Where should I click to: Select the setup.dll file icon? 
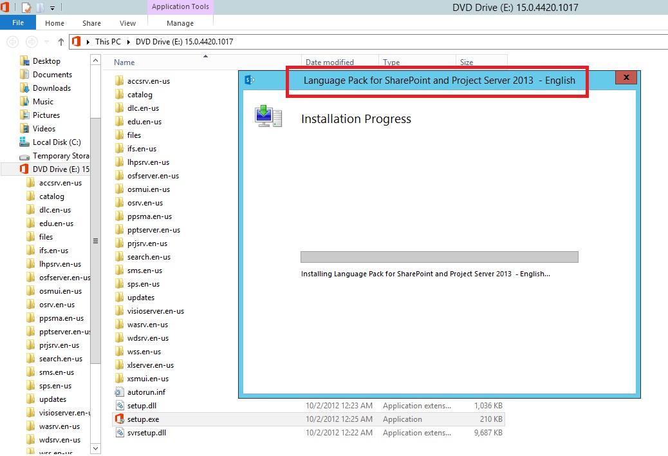(x=119, y=406)
